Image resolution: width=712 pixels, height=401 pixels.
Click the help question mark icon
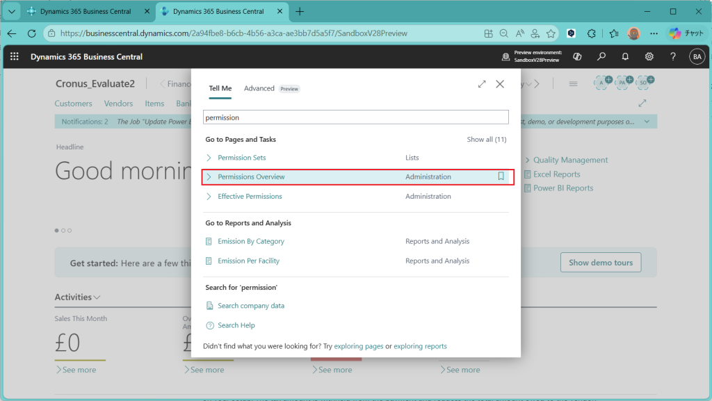(672, 57)
